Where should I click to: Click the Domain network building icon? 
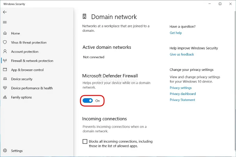coord(84,16)
